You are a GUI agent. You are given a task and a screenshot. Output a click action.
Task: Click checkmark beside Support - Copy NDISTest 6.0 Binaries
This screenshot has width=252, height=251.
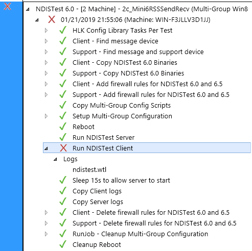pos(63,73)
